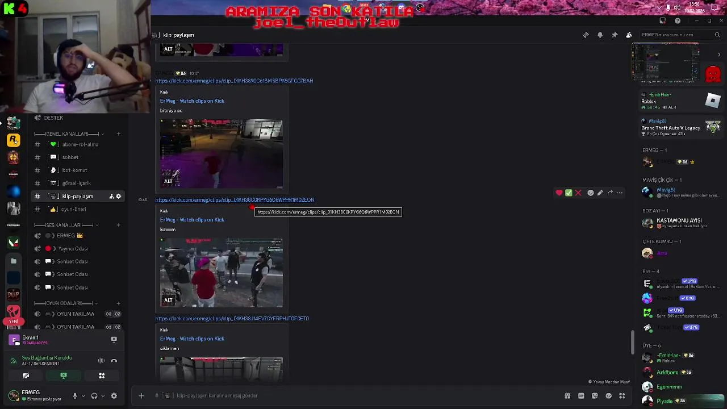Open Egemmmm member profile
Image resolution: width=727 pixels, height=409 pixels.
[681, 387]
